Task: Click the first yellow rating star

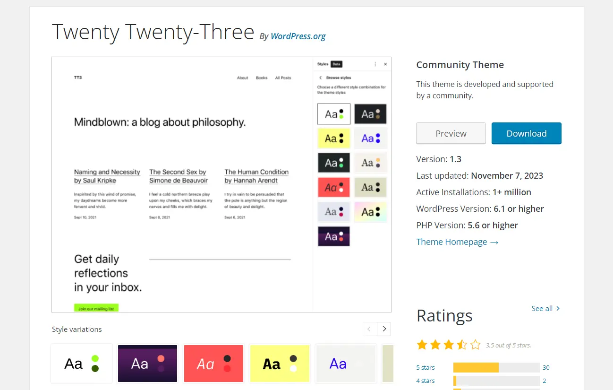Action: (422, 345)
